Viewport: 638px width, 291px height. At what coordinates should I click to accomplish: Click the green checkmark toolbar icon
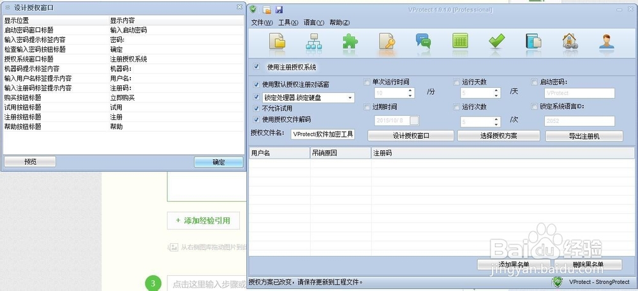(497, 41)
